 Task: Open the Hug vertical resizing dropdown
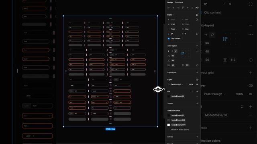tap(187, 29)
